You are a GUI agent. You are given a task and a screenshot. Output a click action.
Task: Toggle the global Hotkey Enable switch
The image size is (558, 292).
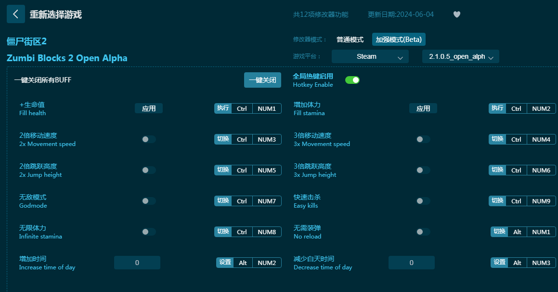tap(352, 80)
